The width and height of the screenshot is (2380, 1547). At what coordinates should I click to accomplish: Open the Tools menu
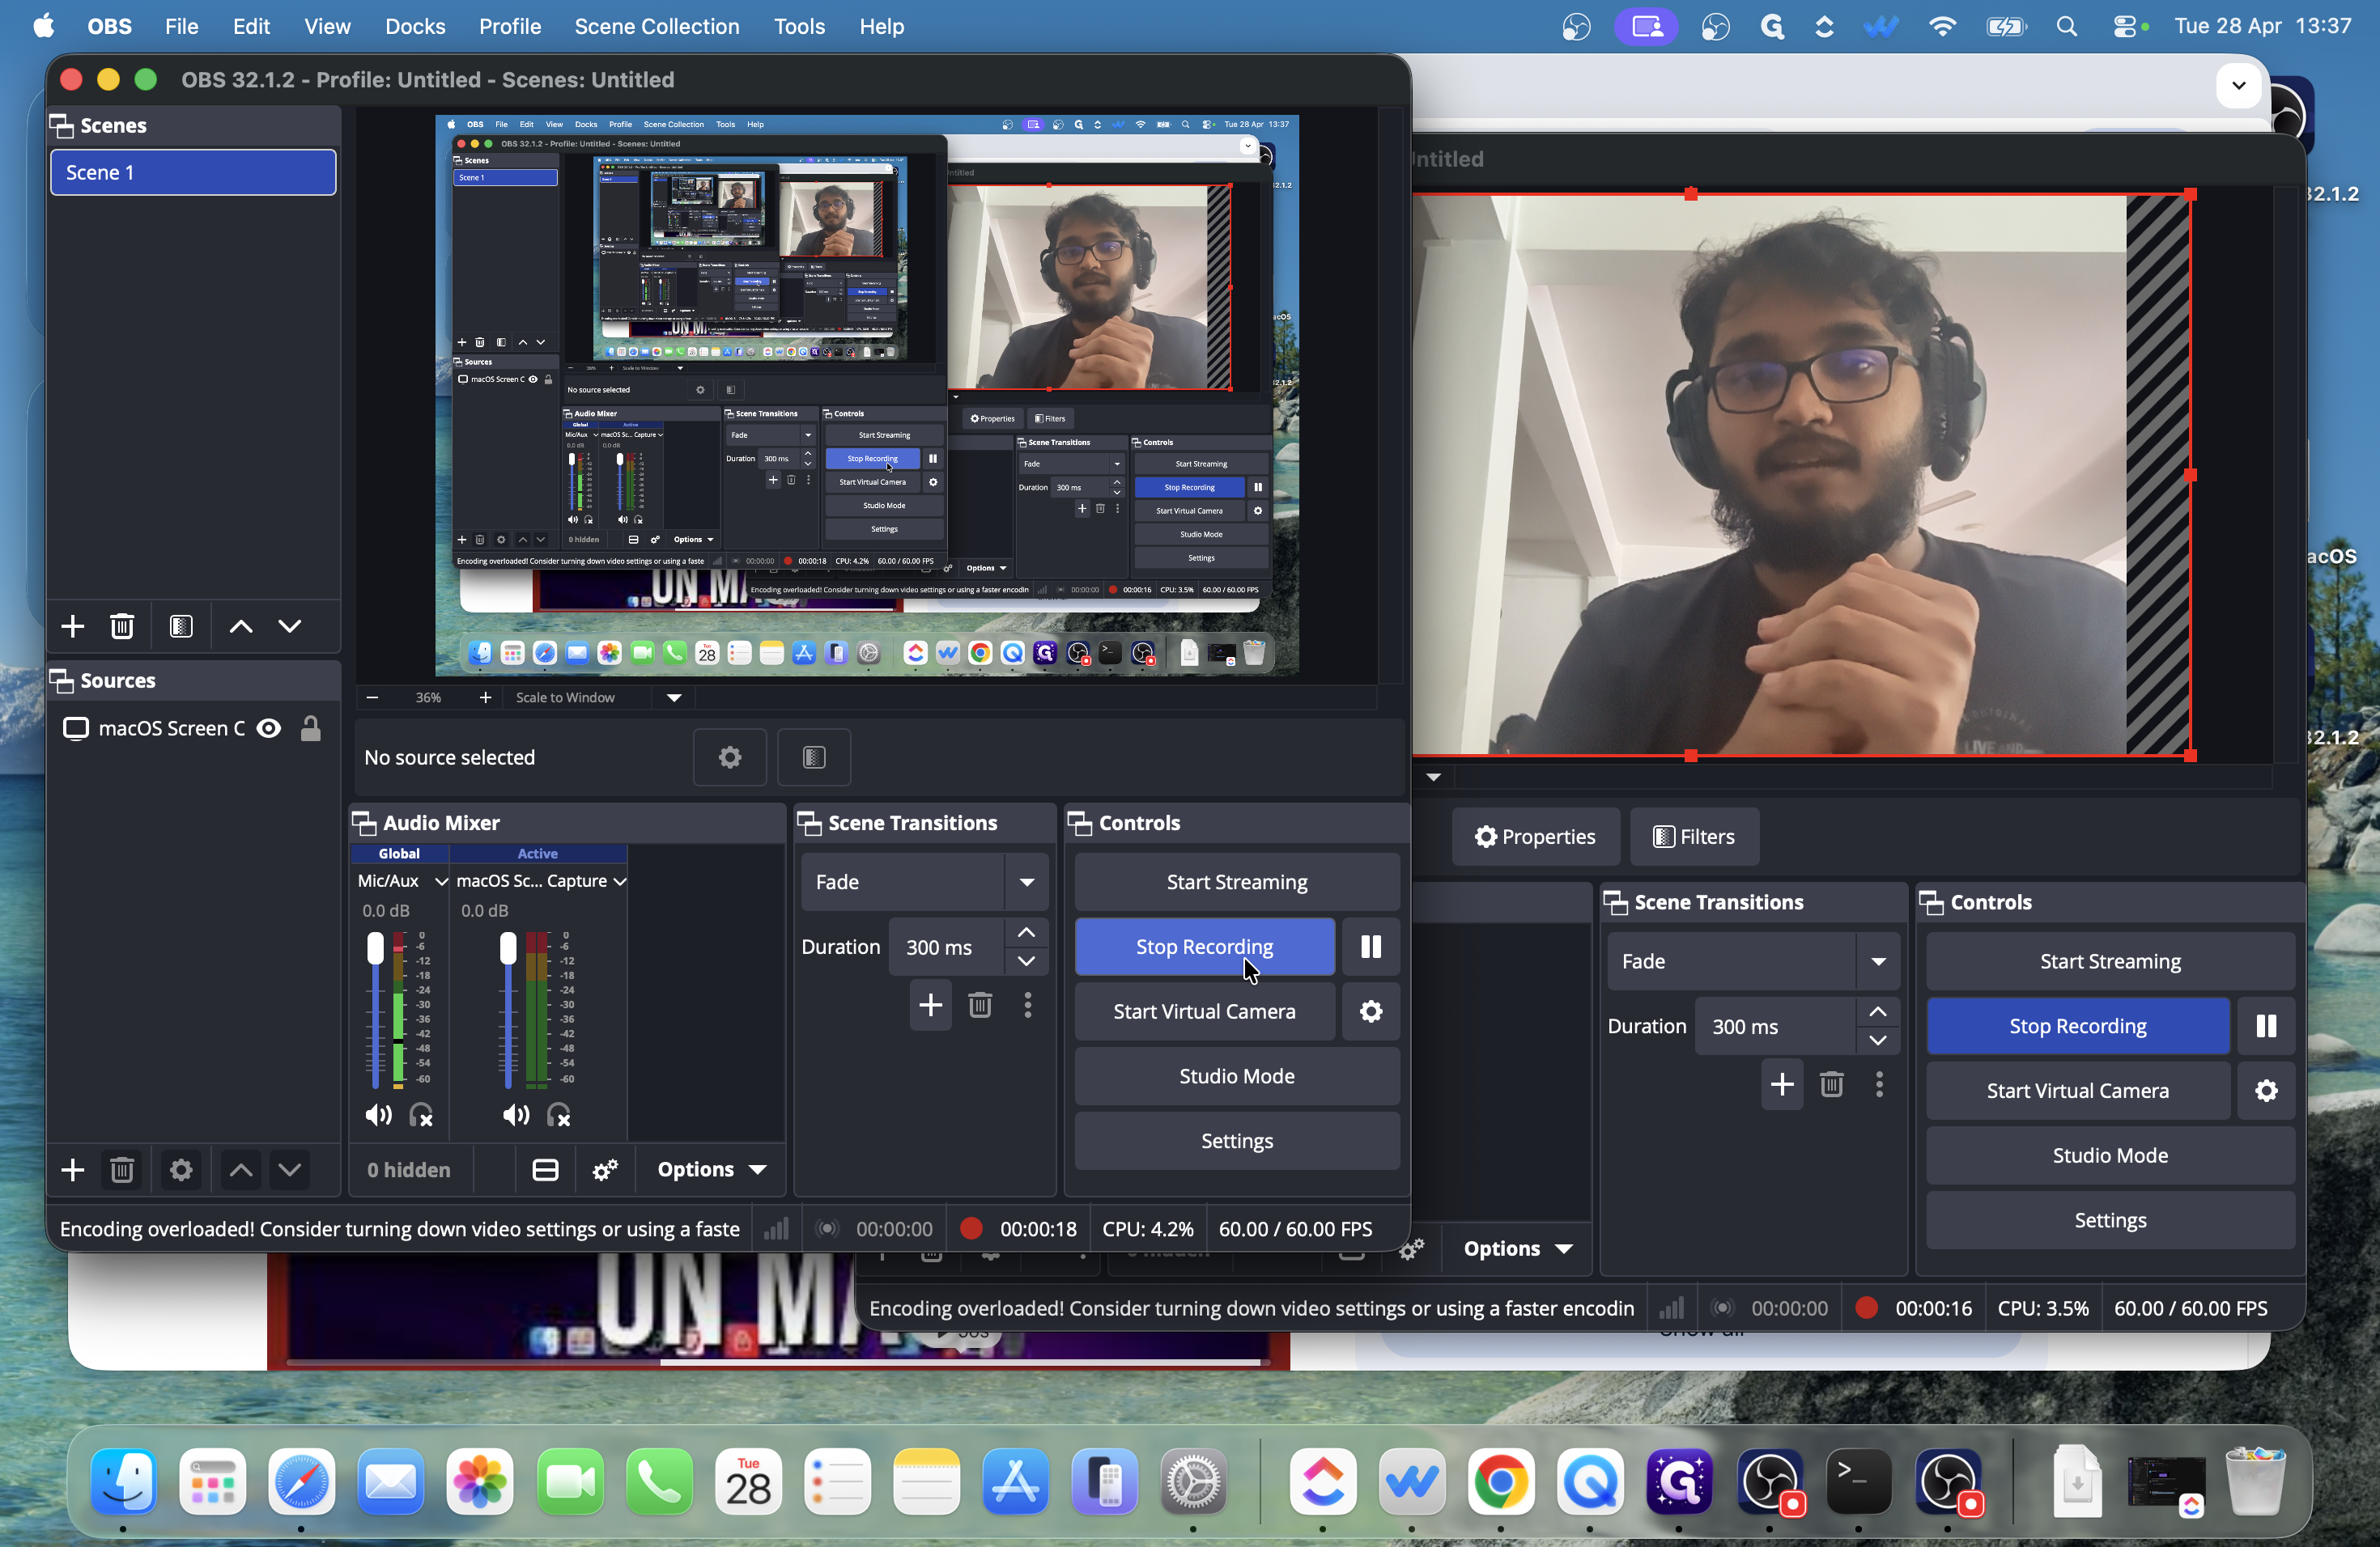pos(799,26)
